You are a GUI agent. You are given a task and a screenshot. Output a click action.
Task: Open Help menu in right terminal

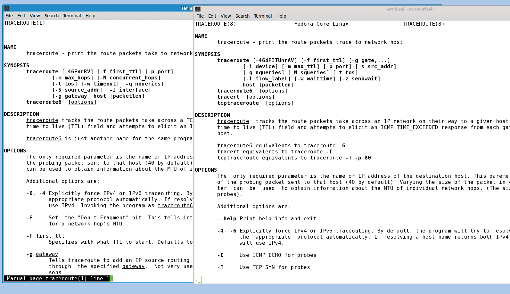coord(281,16)
